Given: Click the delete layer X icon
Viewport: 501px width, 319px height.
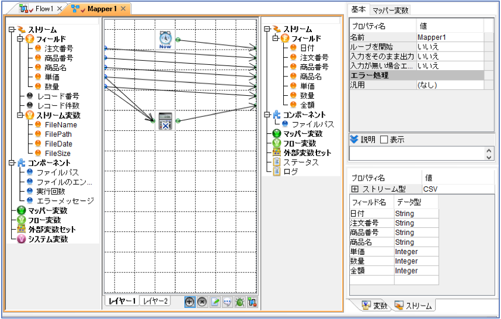Looking at the screenshot, I should pyautogui.click(x=202, y=301).
